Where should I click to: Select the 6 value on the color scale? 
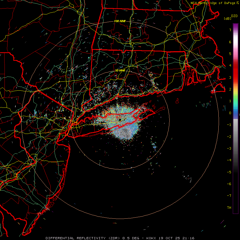(x=230, y=42)
